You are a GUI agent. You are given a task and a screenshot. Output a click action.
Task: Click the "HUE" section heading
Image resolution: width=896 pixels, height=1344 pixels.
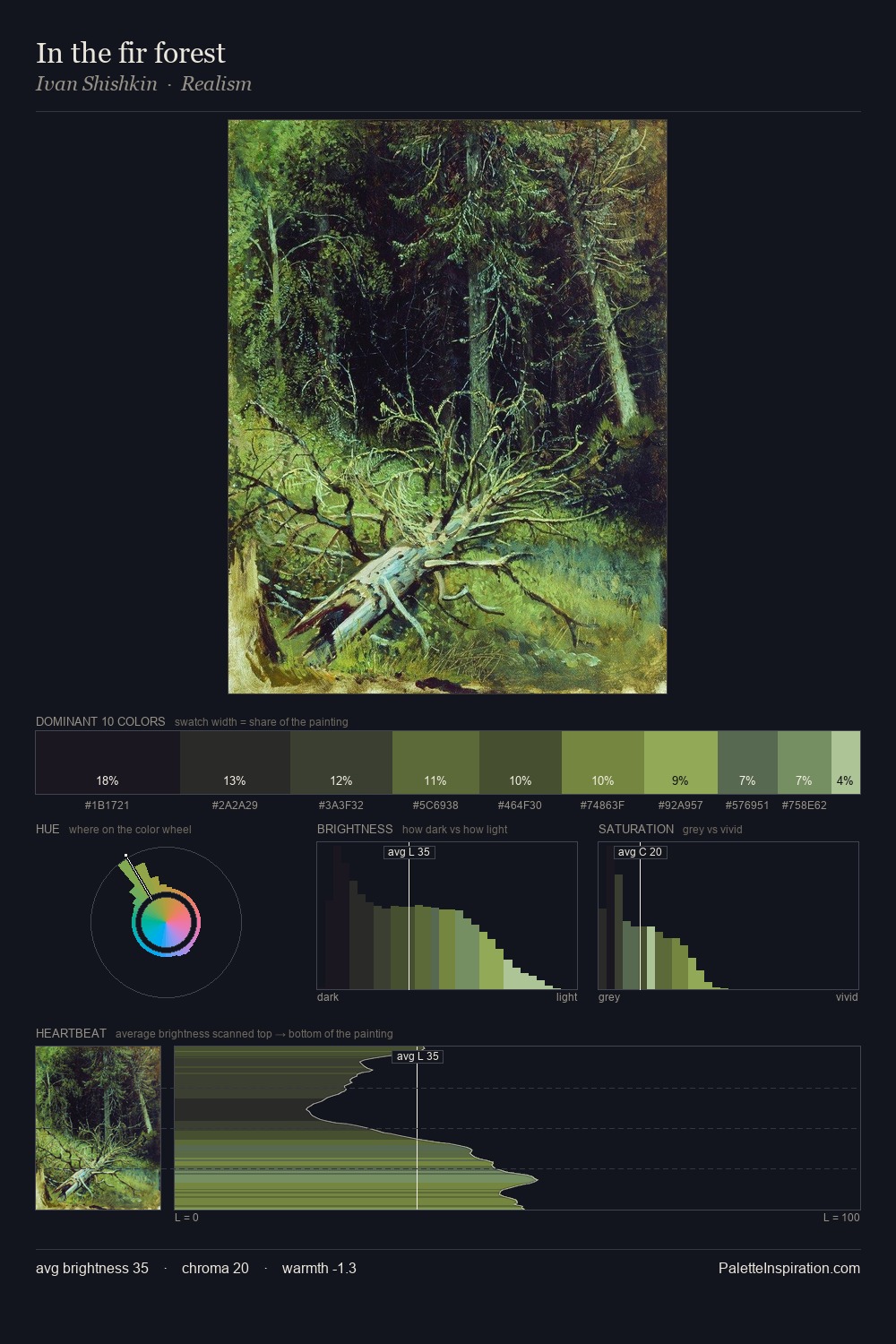(47, 829)
